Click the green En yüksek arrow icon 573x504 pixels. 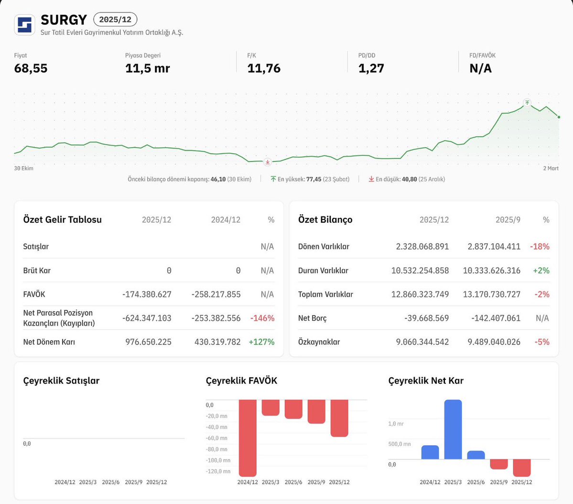coord(272,179)
